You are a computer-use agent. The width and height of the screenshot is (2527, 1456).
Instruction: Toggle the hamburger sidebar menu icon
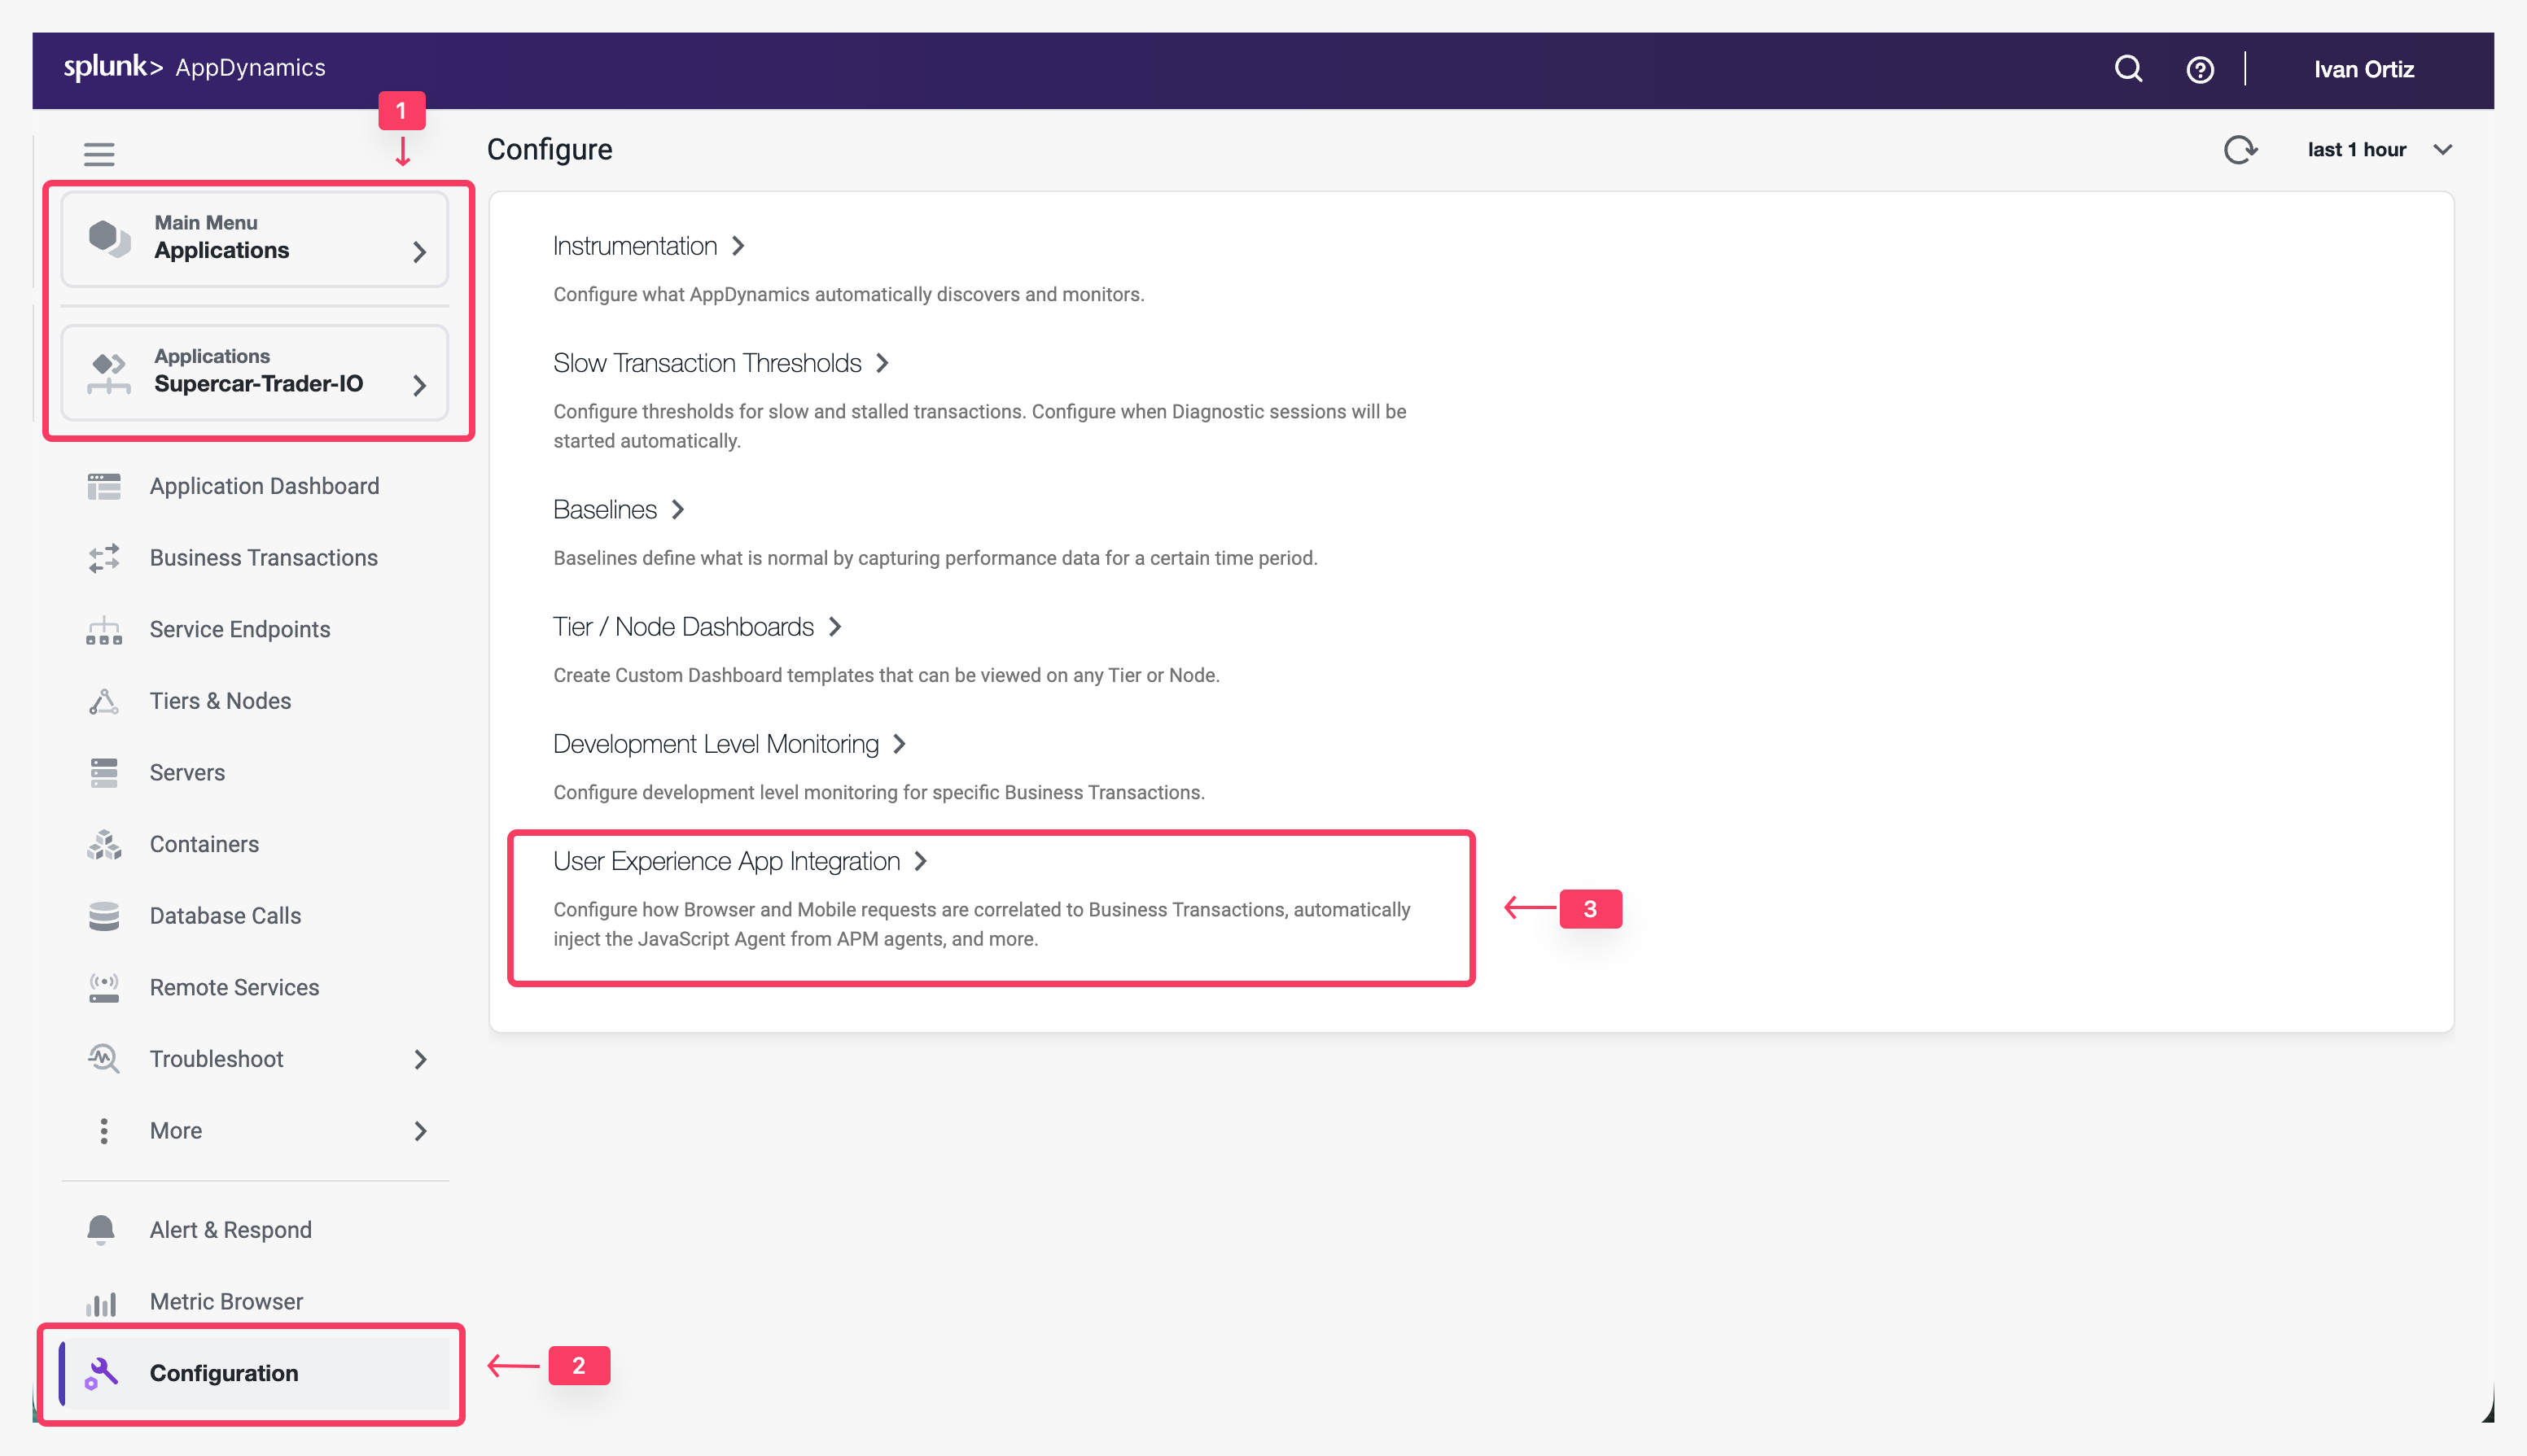point(99,154)
